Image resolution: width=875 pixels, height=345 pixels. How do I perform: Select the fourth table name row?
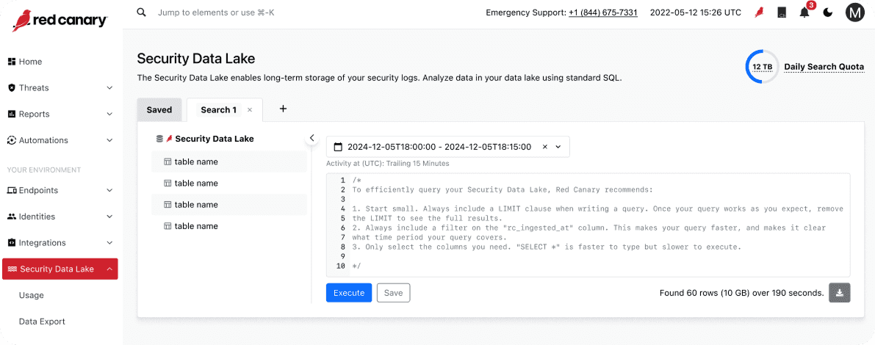(x=228, y=226)
